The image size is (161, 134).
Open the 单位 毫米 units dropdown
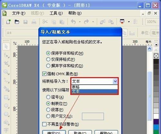tap(155, 33)
